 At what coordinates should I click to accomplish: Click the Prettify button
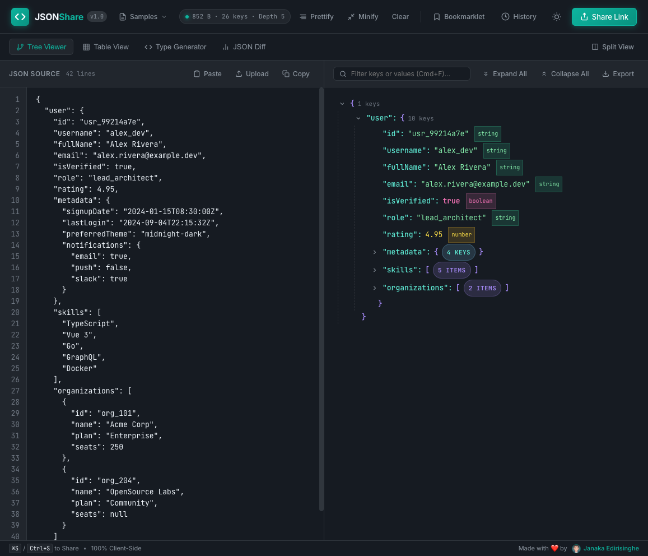[316, 17]
